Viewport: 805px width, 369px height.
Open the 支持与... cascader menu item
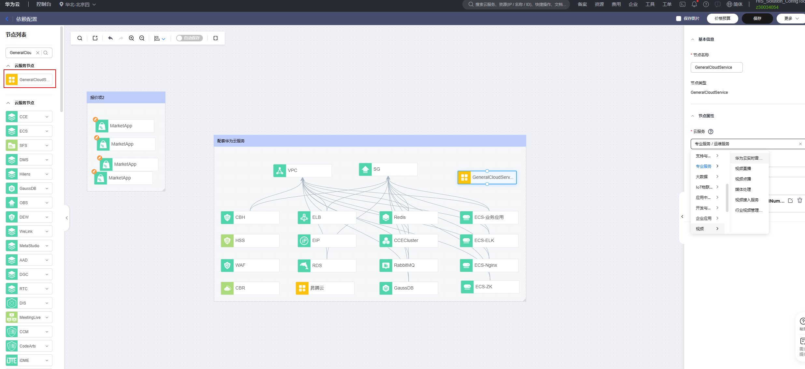707,156
